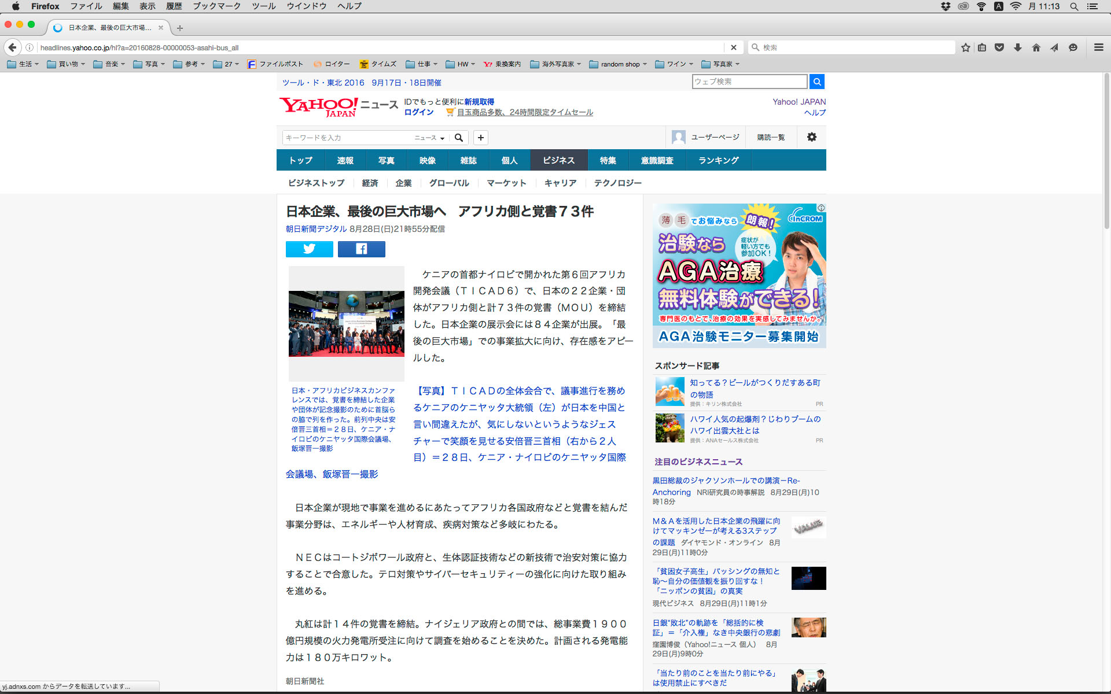Expand the ニュース search category dropdown
Screen dimensions: 1111x694
[429, 138]
